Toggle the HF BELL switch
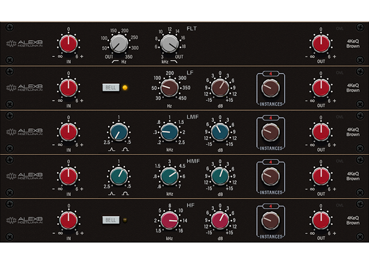The width and height of the screenshot is (369, 264). (x=111, y=219)
